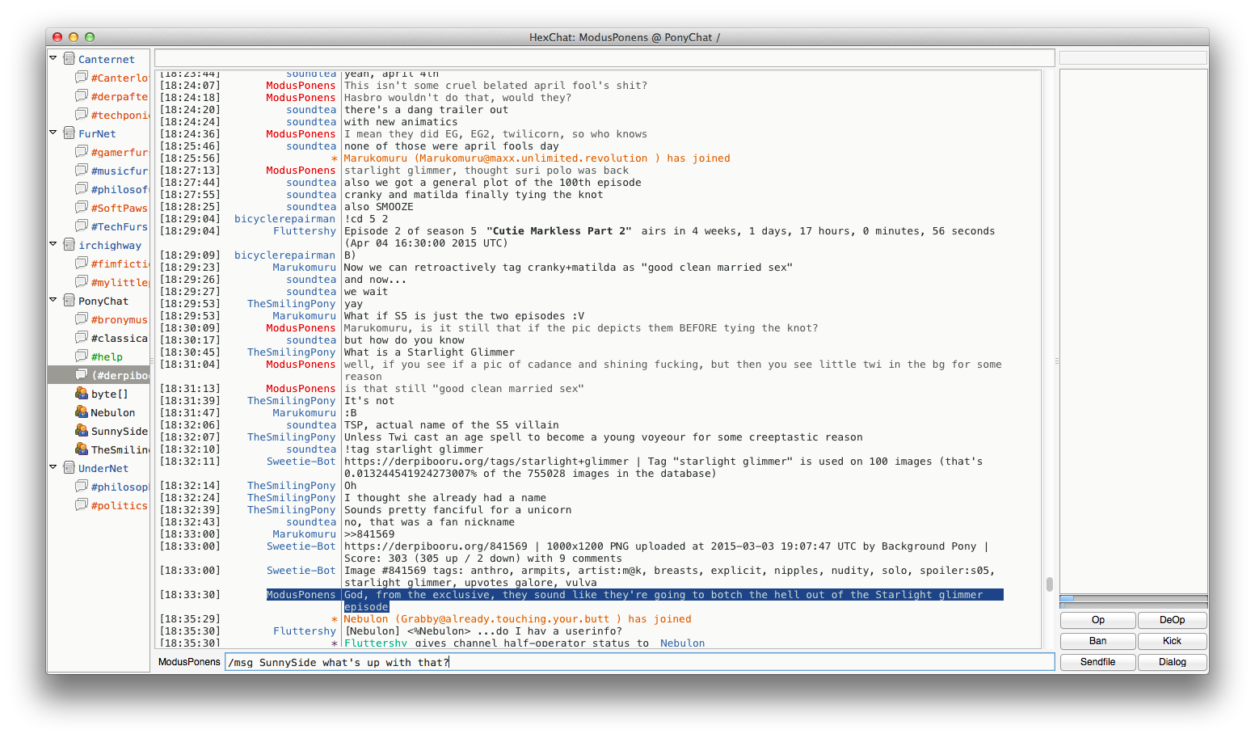This screenshot has width=1255, height=738.
Task: Select the irchighway server icon
Action: tap(69, 244)
